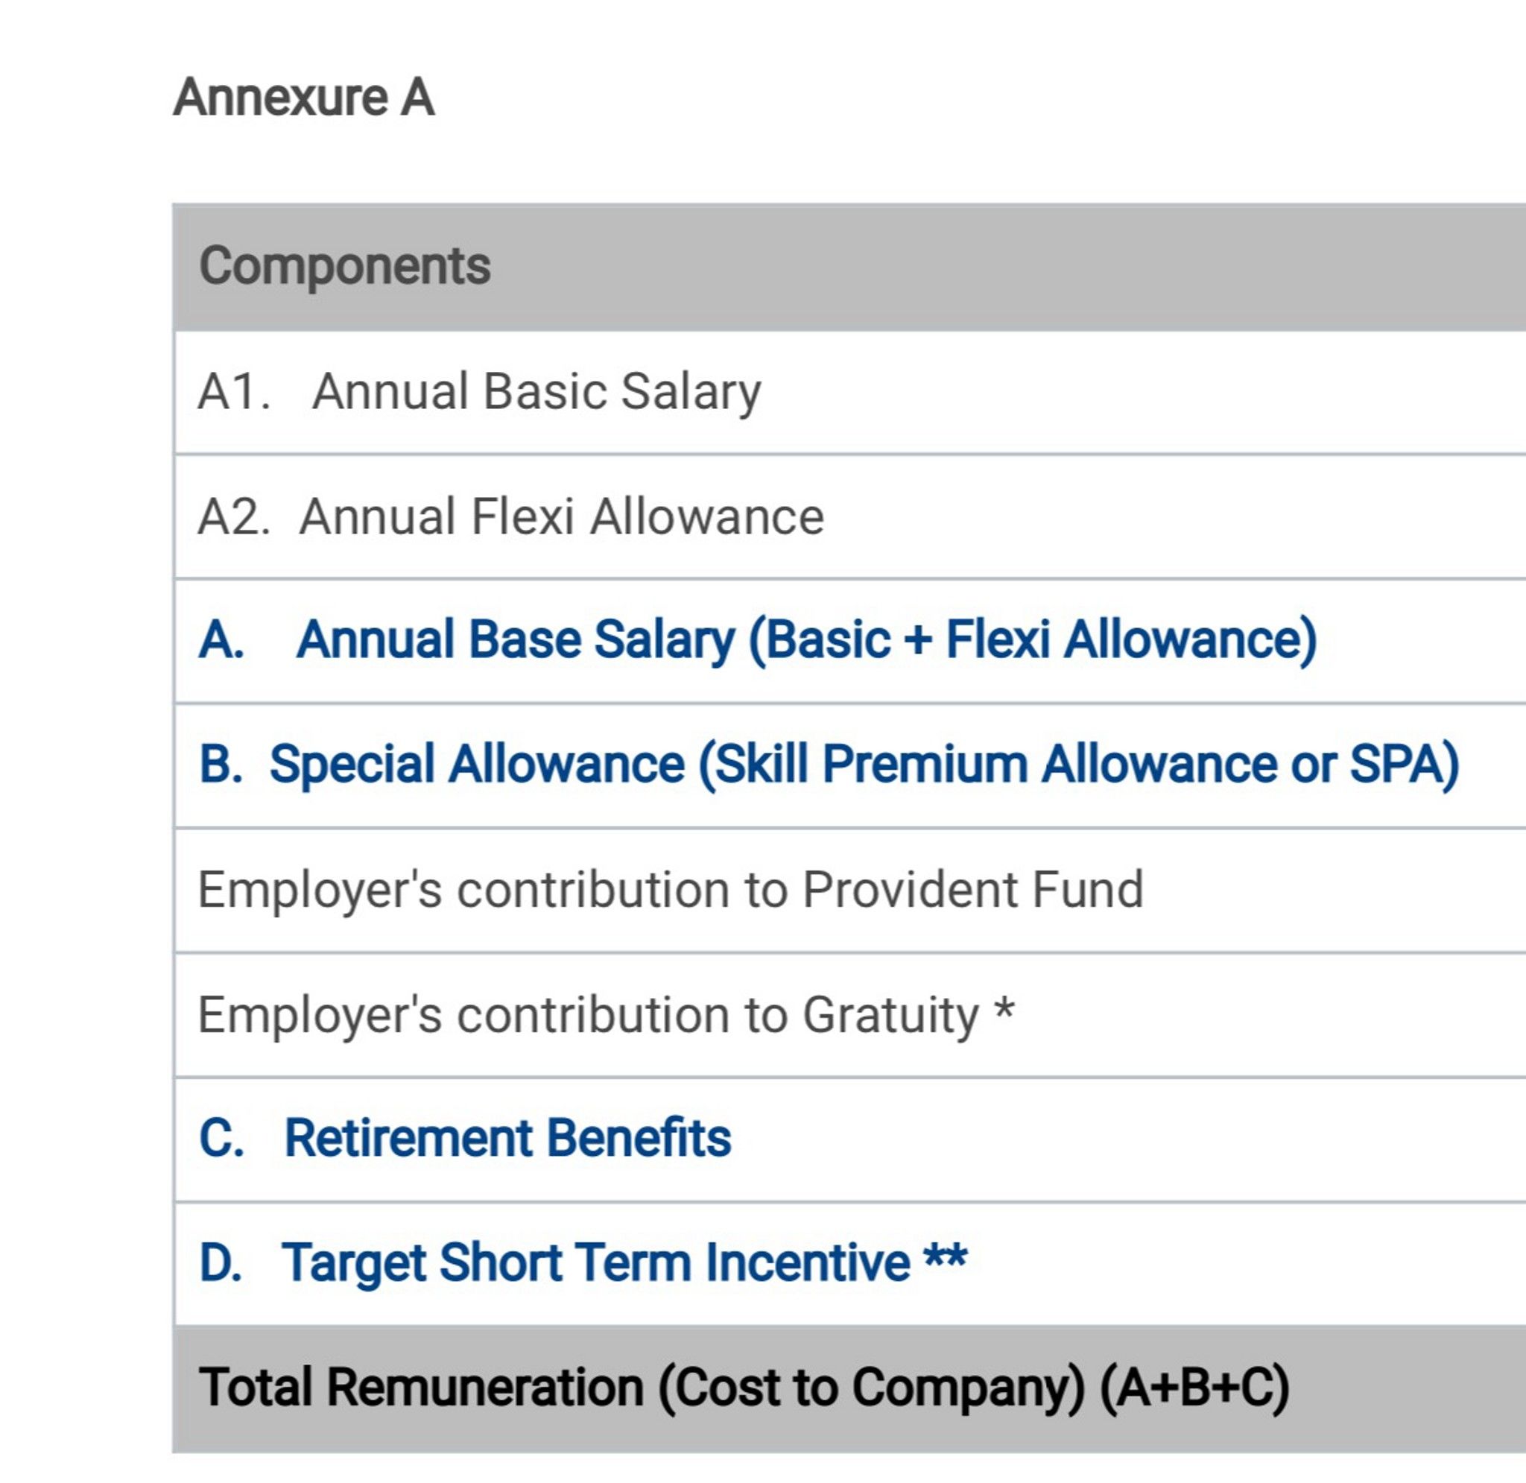Open the Special Allowance (Skill Premium Allowance) link
This screenshot has height=1483, width=1526.
tap(864, 765)
